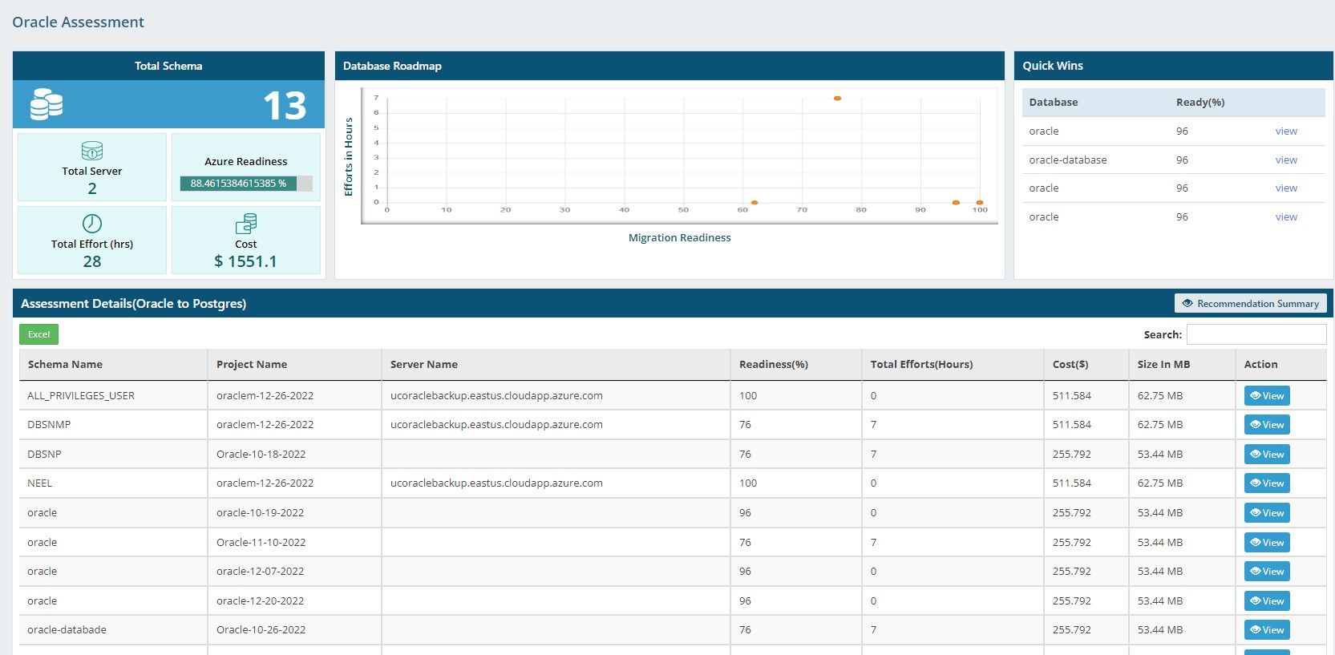Click View in the oracle-12-20-2022 row

(x=1267, y=601)
